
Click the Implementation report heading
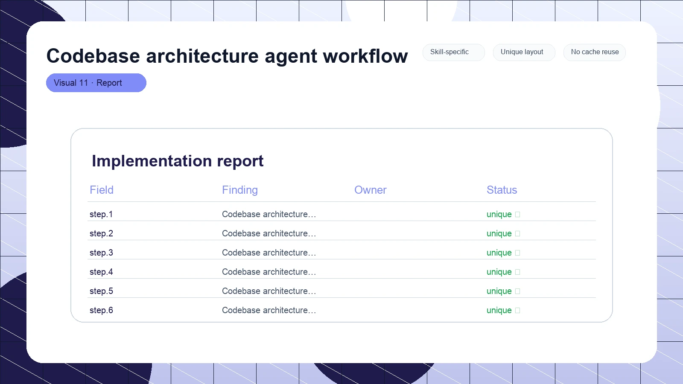[x=178, y=161]
